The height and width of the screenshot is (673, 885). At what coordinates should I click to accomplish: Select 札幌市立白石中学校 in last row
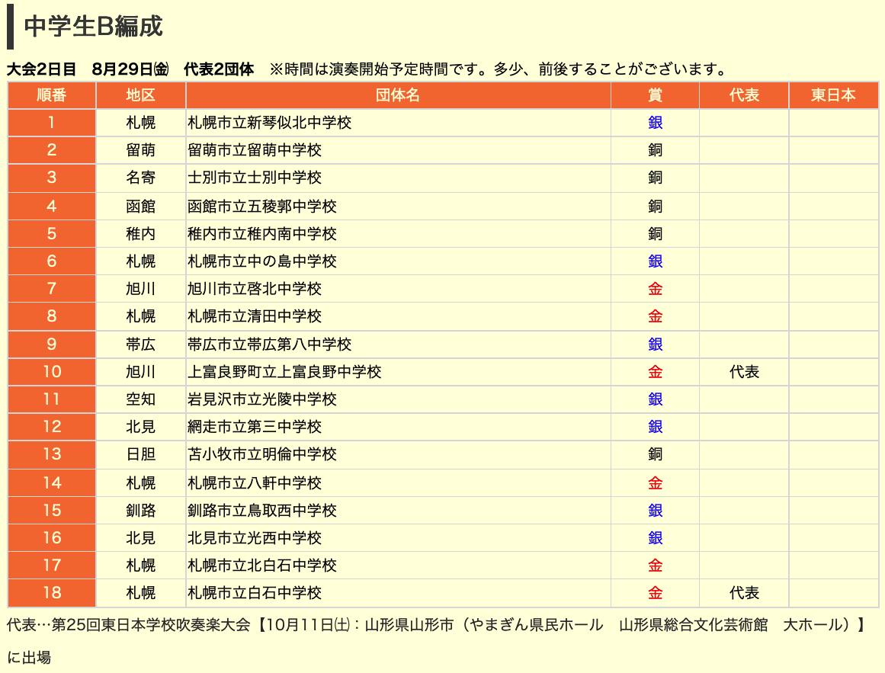pyautogui.click(x=255, y=593)
